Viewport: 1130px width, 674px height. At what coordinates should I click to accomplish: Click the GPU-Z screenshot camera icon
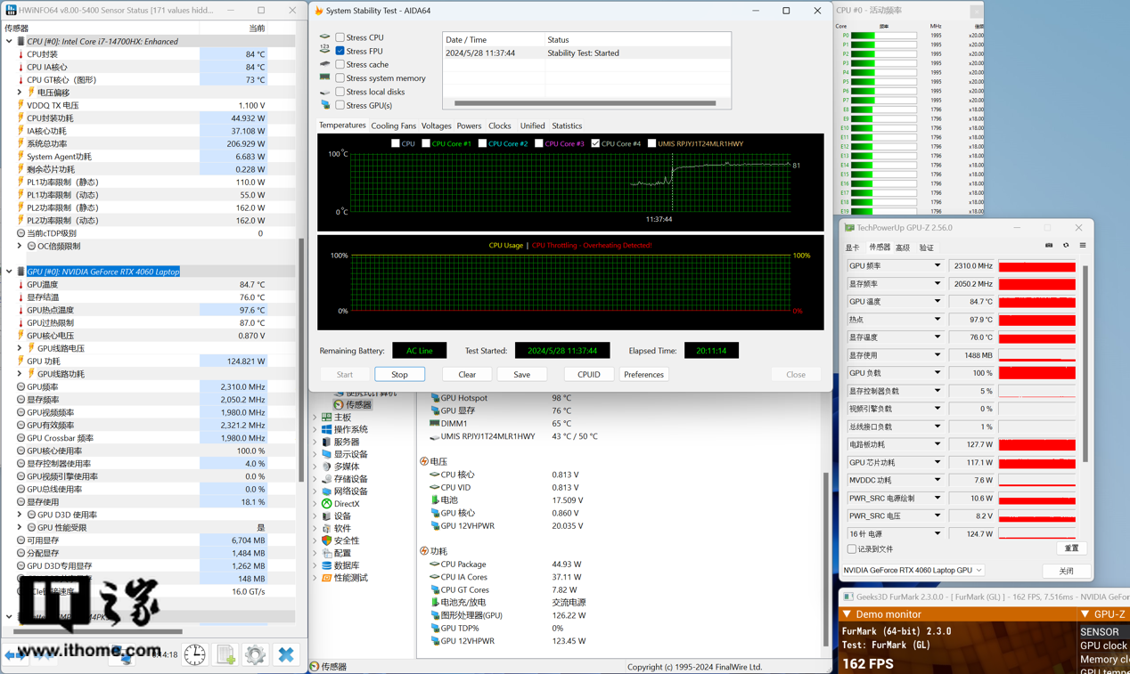(1049, 246)
